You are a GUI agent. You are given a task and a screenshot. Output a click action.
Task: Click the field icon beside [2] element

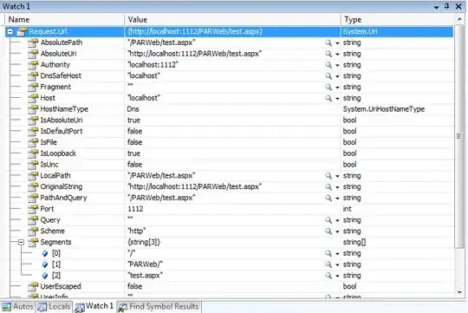point(45,276)
